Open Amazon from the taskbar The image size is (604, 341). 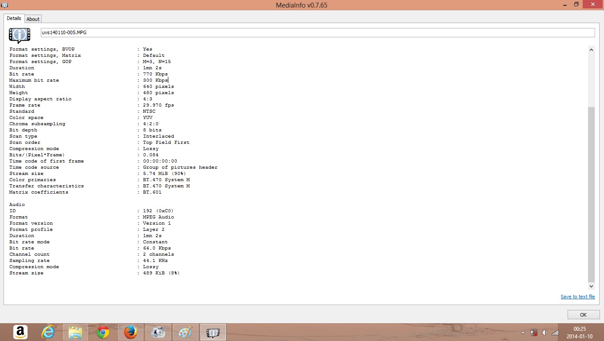(20, 332)
